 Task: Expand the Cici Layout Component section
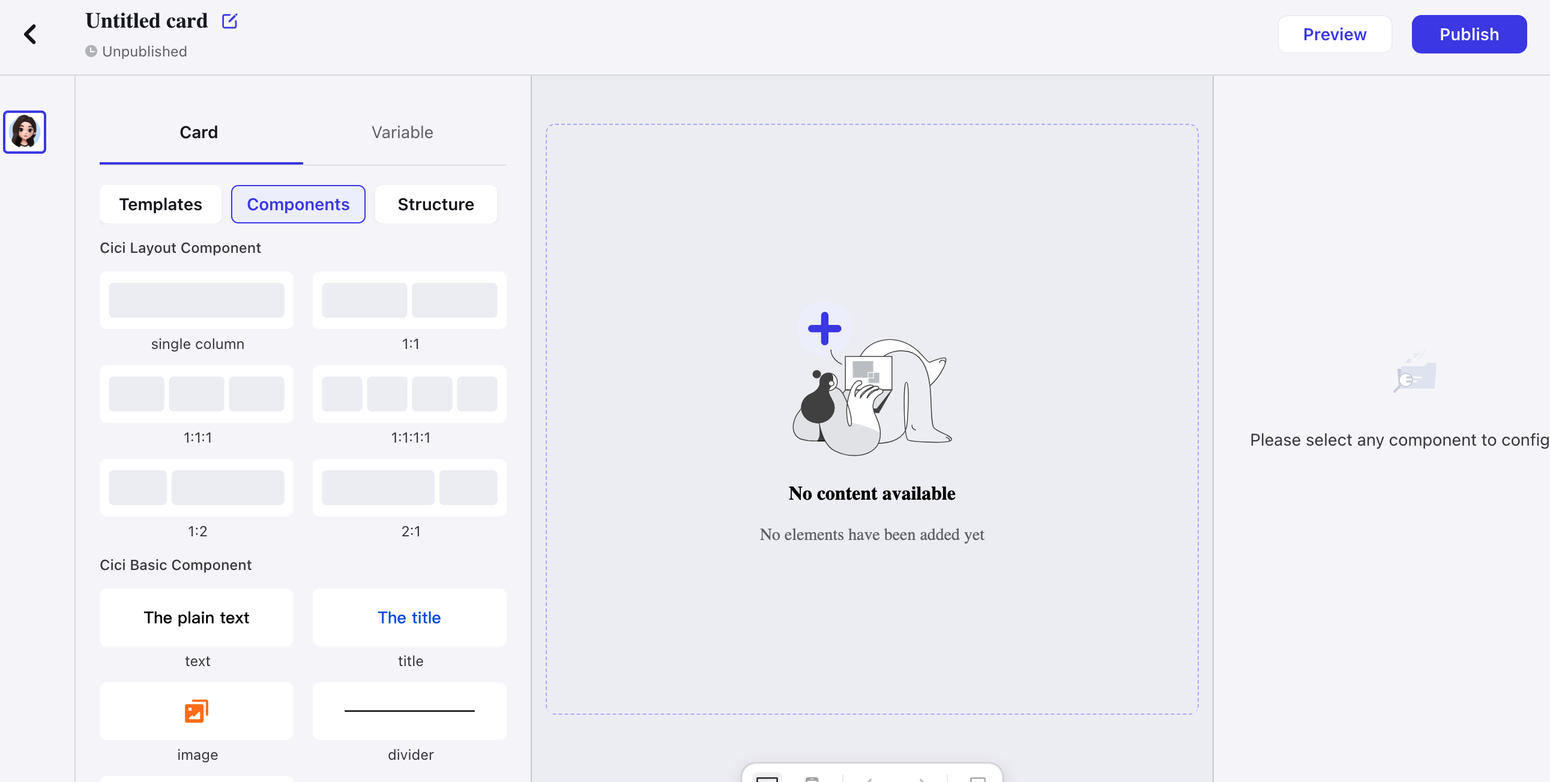point(181,246)
